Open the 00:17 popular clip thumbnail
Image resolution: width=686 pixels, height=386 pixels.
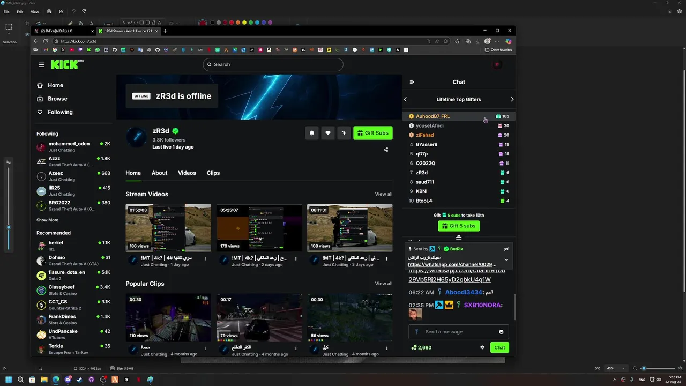tap(259, 317)
